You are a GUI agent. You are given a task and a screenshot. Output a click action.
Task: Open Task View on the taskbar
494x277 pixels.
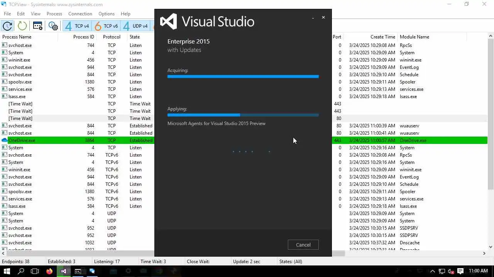35,271
